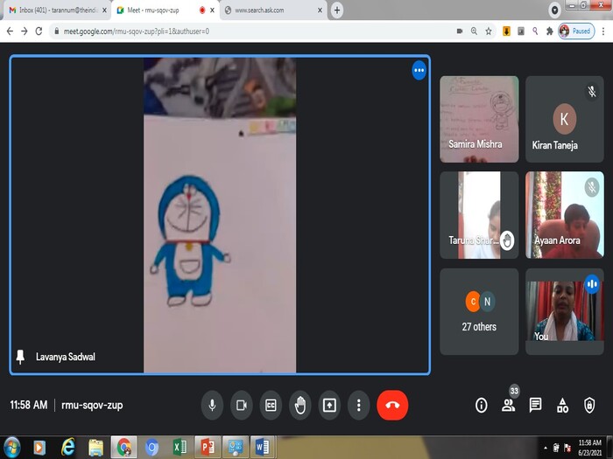Select Ayaan Arora video tile

565,215
